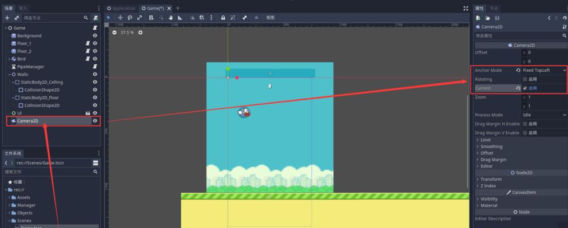Click the 筛选节点 filter nodes field
Viewport: 568px width, 228px height.
pyautogui.click(x=55, y=18)
